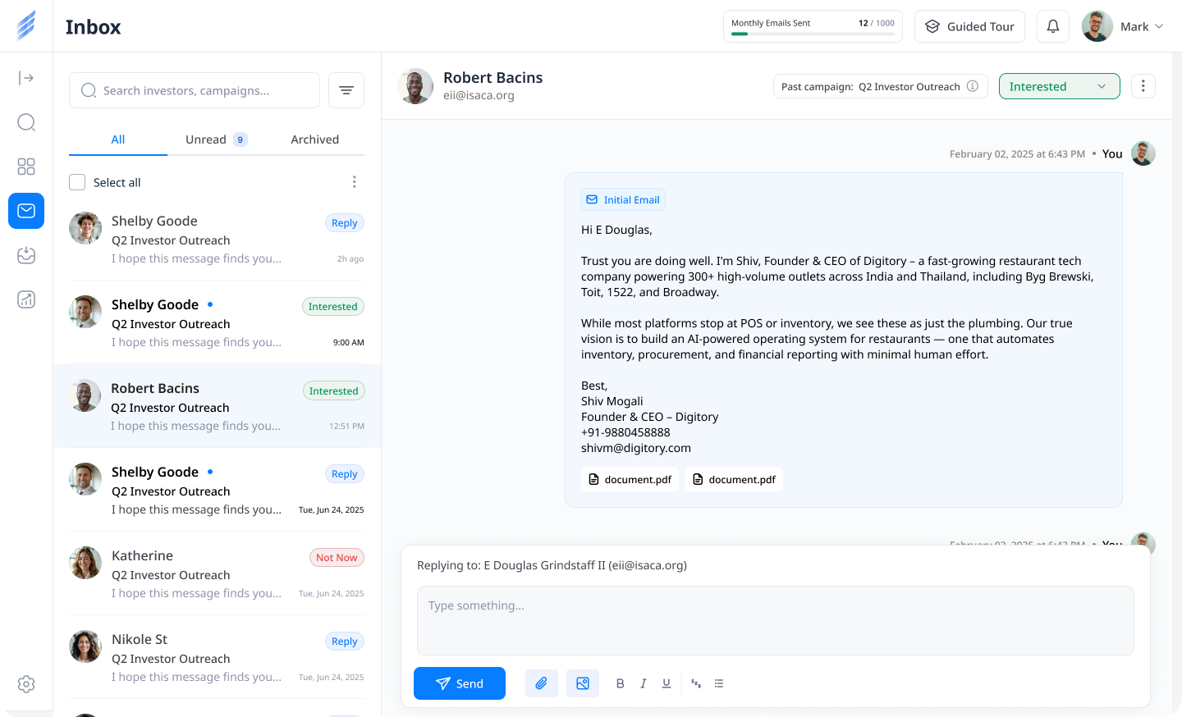Open settings gear icon in sidebar
Viewport: 1182px width, 717px height.
(26, 684)
